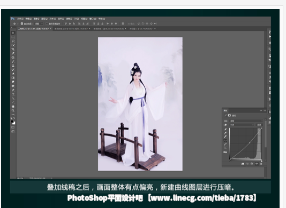Toggle clip adjustment to layer below
This screenshot has height=208, width=286.
tap(243, 164)
